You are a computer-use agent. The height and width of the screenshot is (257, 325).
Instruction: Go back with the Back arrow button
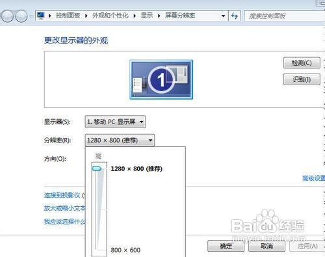point(7,16)
